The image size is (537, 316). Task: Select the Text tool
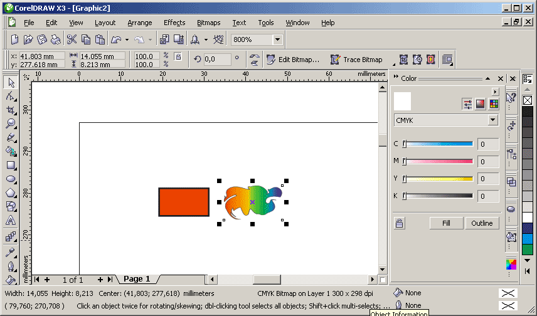coord(11,220)
